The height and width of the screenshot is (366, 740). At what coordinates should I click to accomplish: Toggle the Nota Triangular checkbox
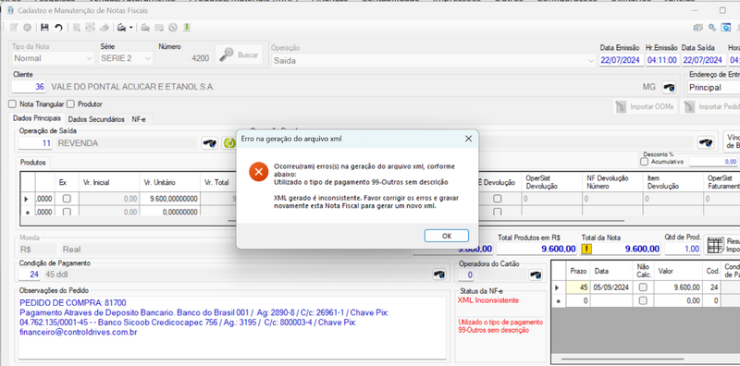12,104
